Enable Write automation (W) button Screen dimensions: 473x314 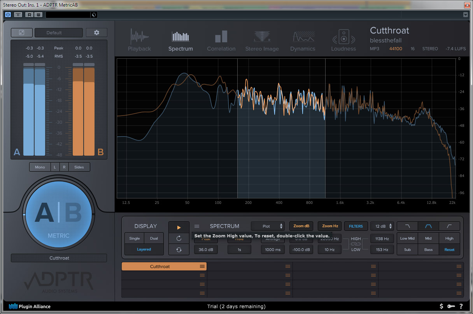click(38, 15)
